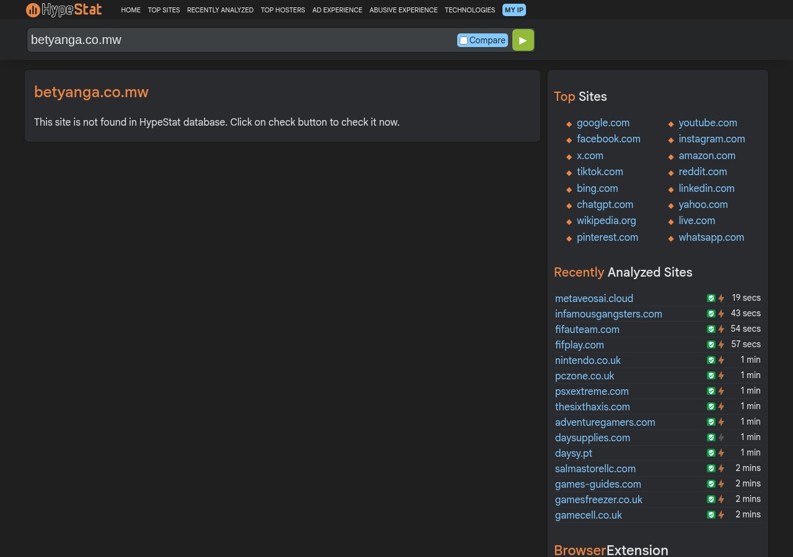Screen dimensions: 793x557
Task: Click green shield icon beside salmastorellc.com
Action: pos(711,468)
